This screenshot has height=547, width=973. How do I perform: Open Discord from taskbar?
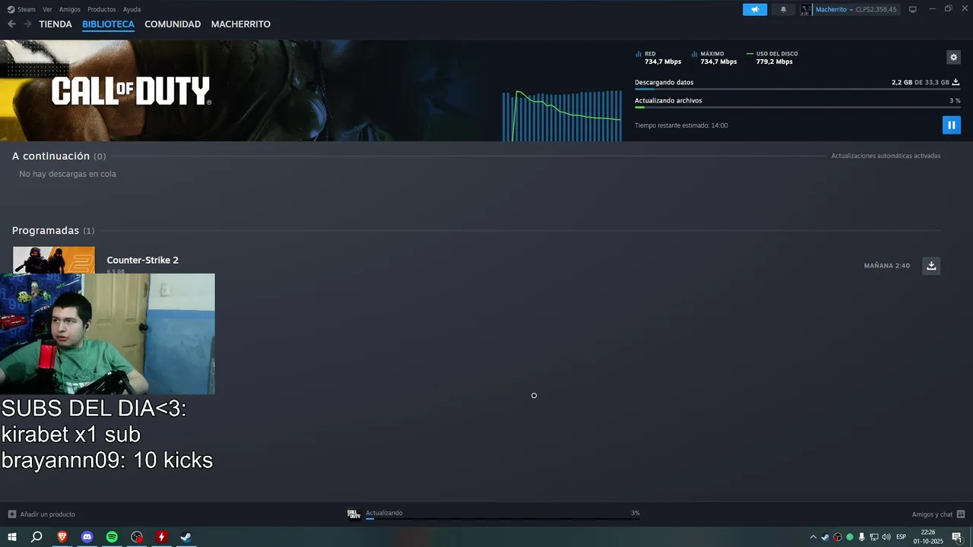coord(87,537)
